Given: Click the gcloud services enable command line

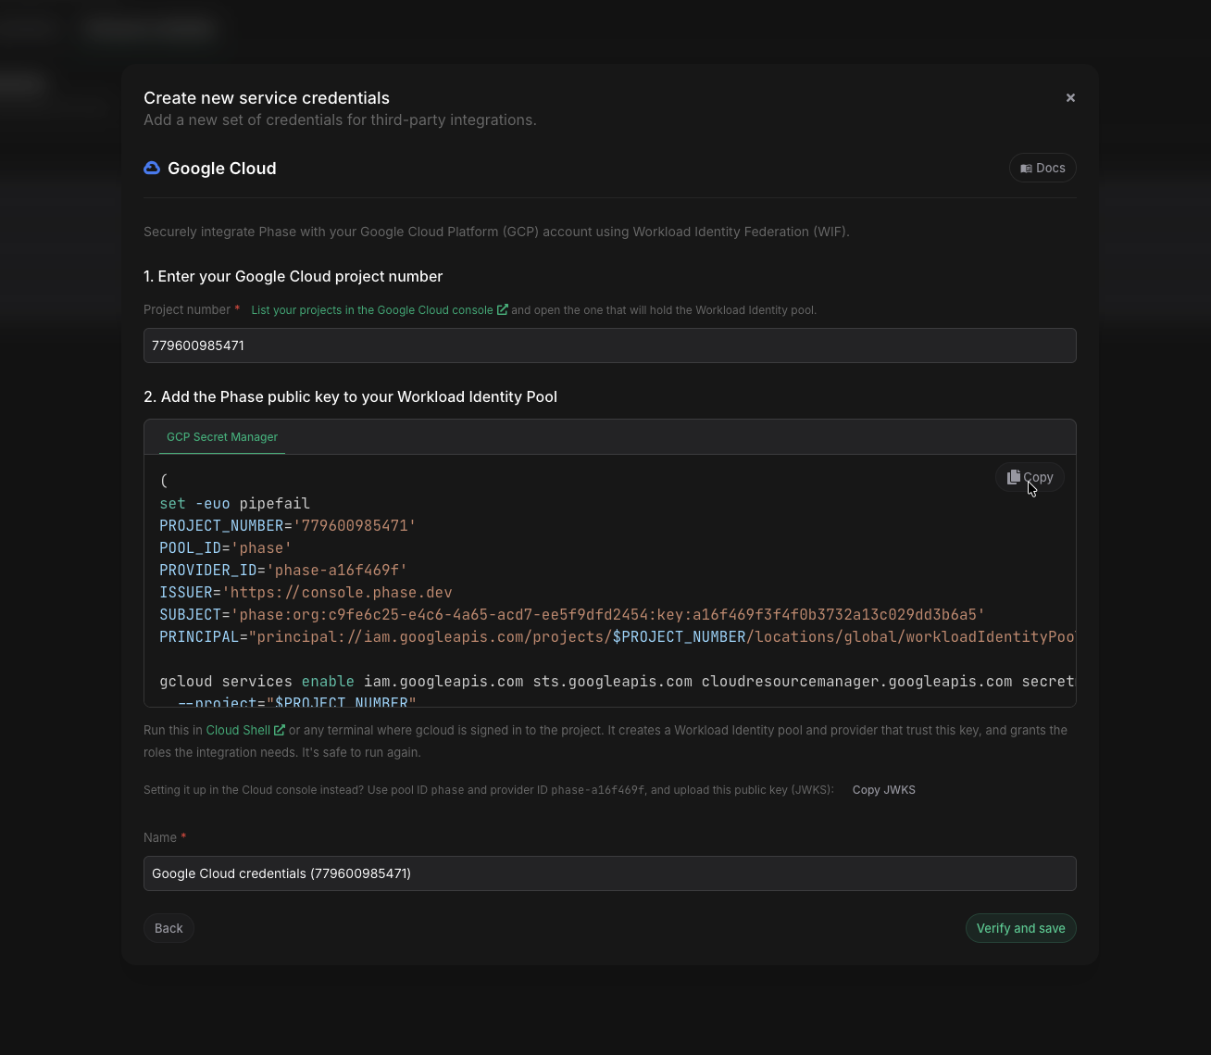Looking at the screenshot, I should [617, 682].
